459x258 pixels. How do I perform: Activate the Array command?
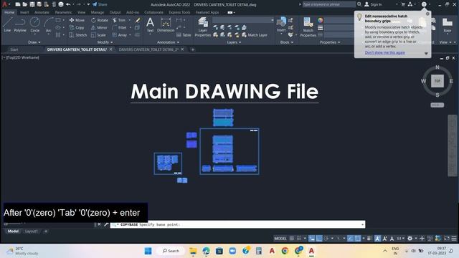pyautogui.click(x=120, y=35)
